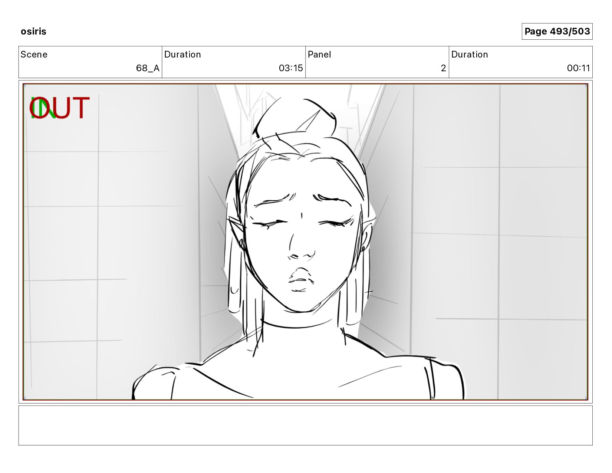This screenshot has width=612, height=473.
Task: Click the 'Page 493/503' page indicator
Action: point(557,32)
